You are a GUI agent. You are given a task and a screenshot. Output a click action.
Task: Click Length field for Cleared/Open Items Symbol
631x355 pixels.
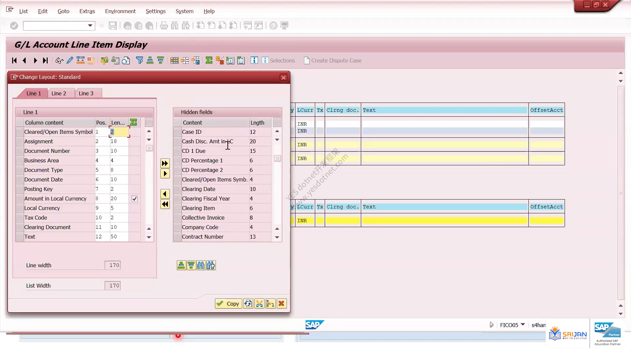[119, 132]
